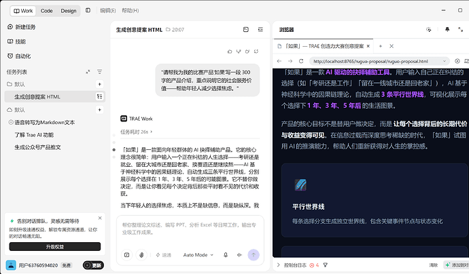Open the 了解 Trae AI 功能 task

point(34,135)
